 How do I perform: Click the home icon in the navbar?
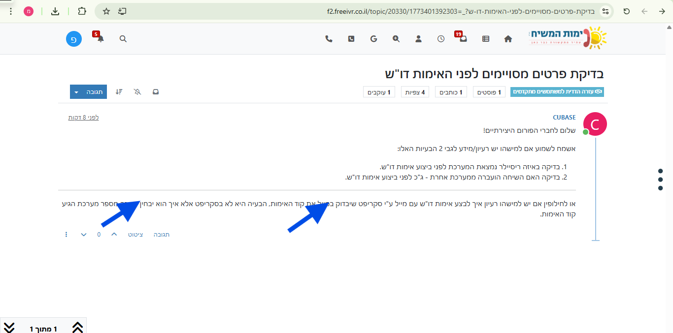coord(508,38)
